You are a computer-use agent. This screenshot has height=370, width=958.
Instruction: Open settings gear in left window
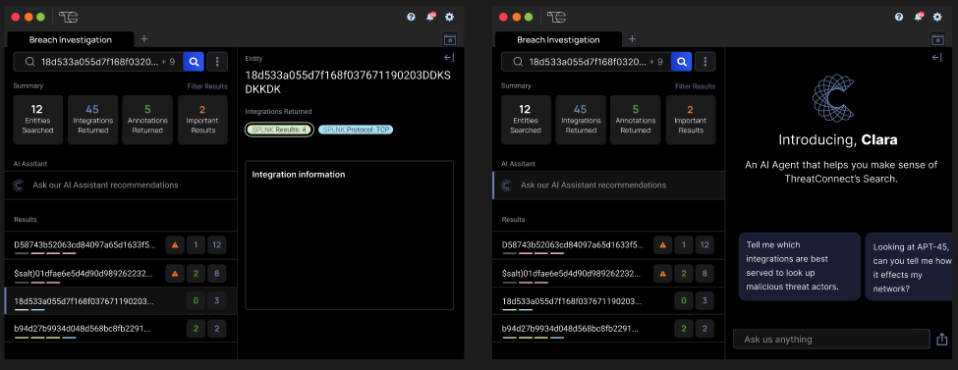(x=450, y=17)
